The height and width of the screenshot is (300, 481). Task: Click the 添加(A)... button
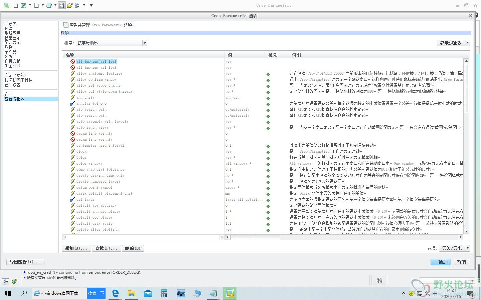pos(76,248)
